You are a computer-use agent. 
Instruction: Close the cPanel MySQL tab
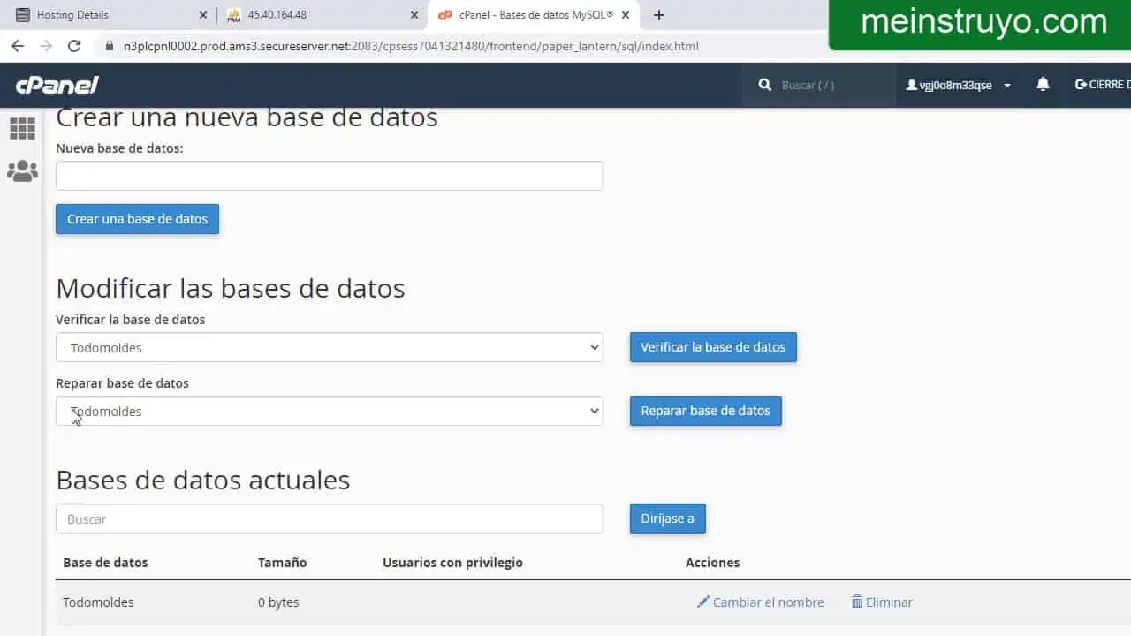(x=626, y=15)
